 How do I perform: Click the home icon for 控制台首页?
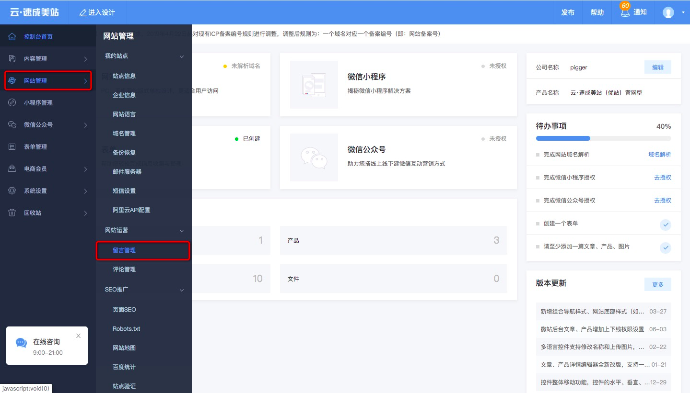point(12,37)
